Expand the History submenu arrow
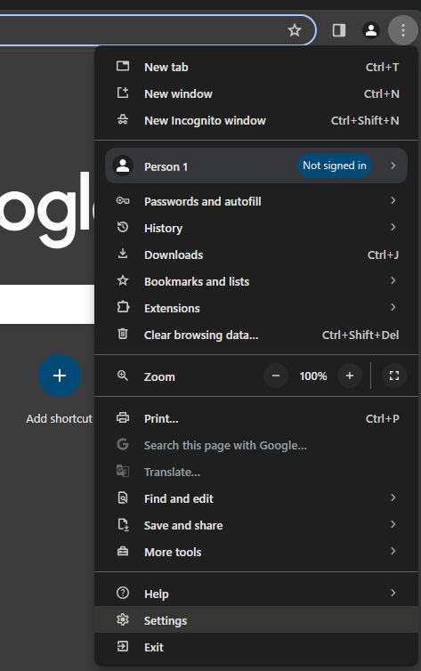The height and width of the screenshot is (671, 421). pyautogui.click(x=393, y=227)
